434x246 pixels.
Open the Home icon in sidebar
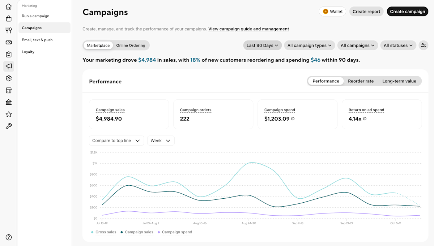tap(9, 7)
